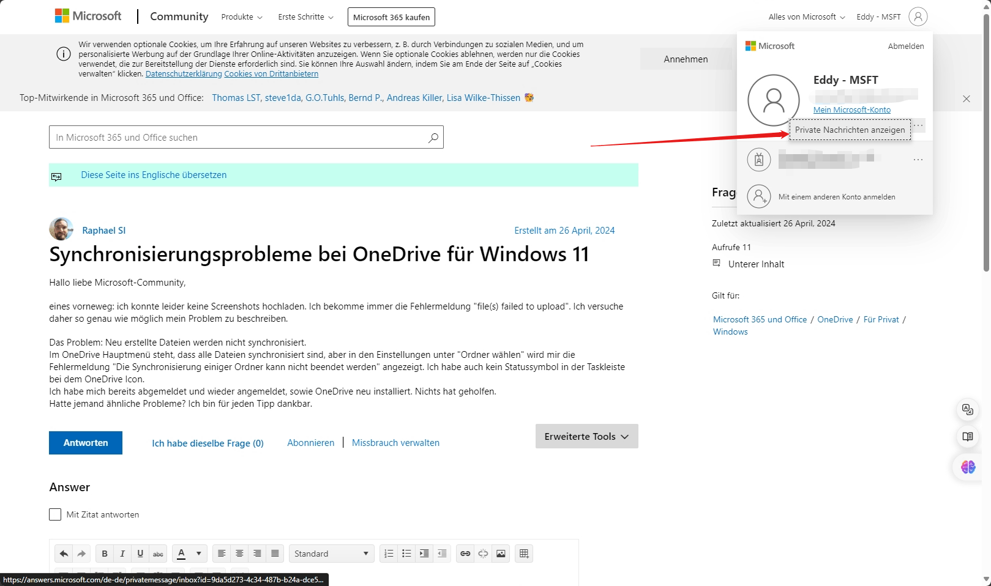Toggle italic formatting in the editor
991x586 pixels.
point(122,554)
